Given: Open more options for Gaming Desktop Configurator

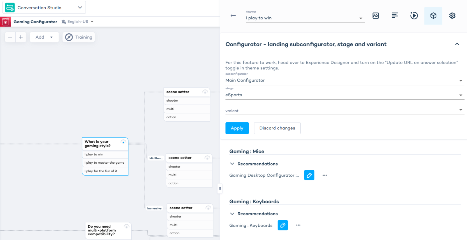Looking at the screenshot, I should [x=325, y=175].
